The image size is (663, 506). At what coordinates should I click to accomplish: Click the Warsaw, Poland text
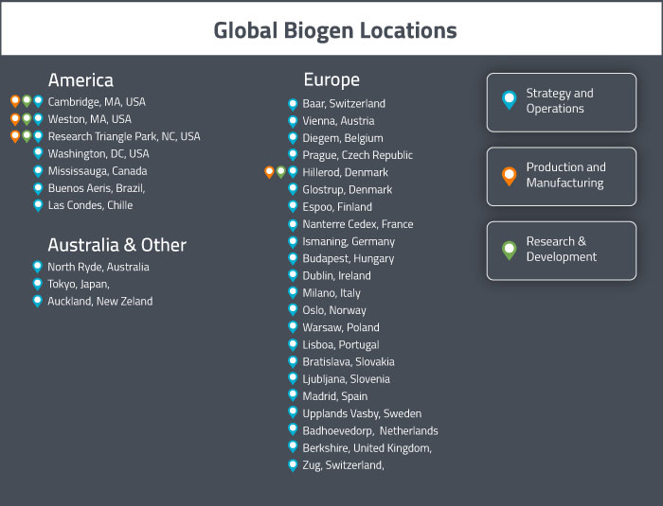point(341,327)
